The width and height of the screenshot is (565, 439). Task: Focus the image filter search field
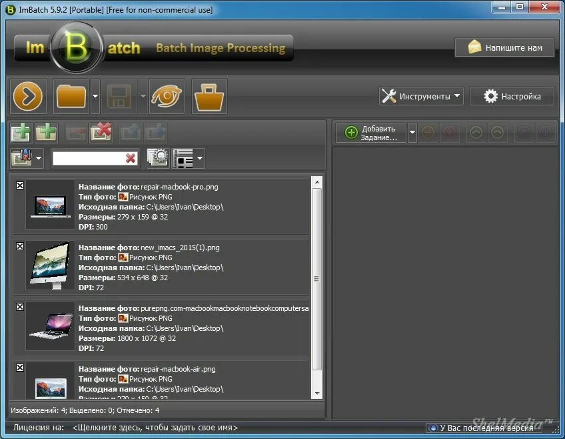click(89, 158)
